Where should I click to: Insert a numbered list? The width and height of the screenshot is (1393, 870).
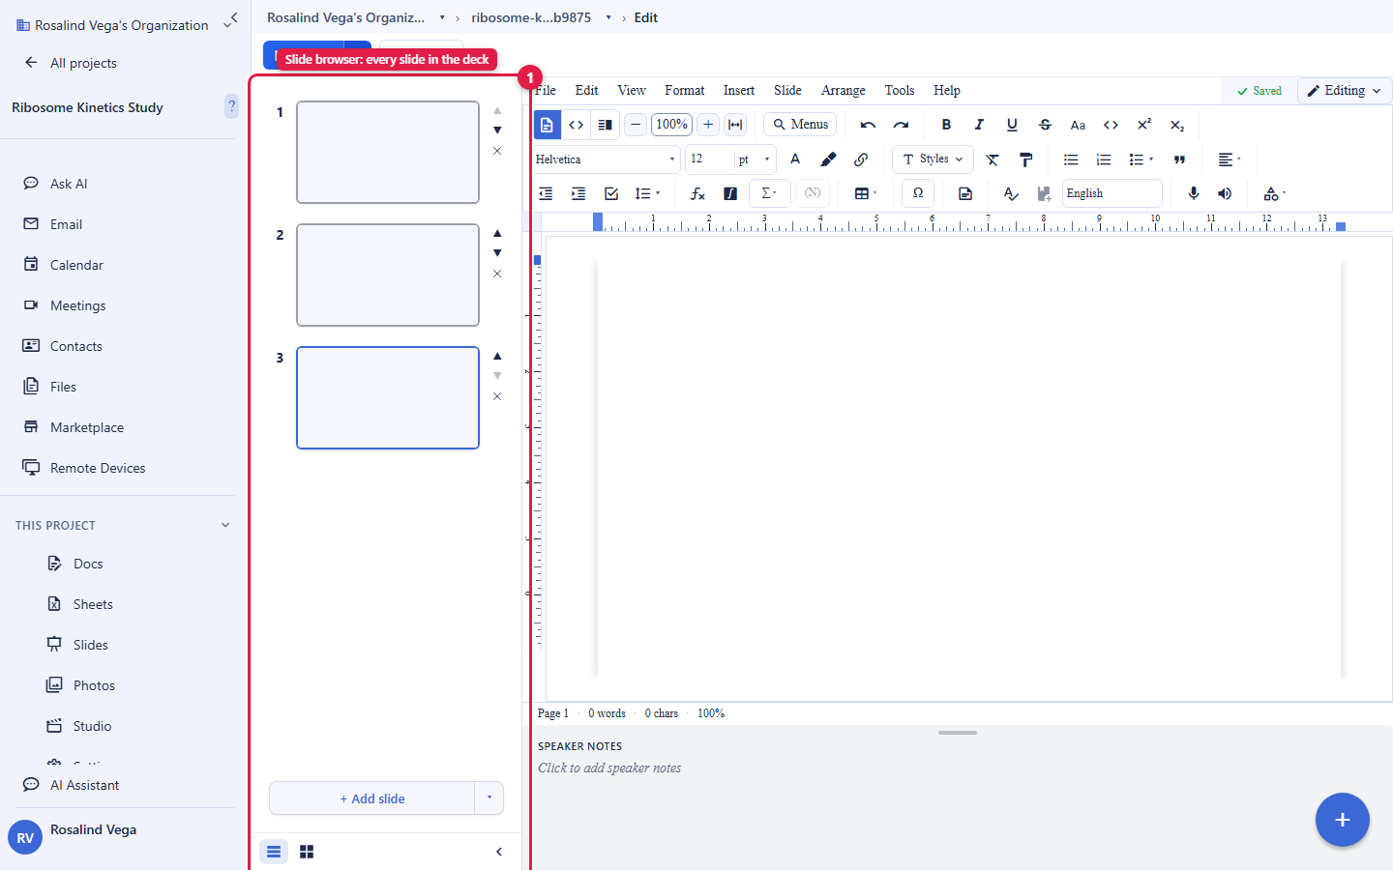tap(1104, 159)
